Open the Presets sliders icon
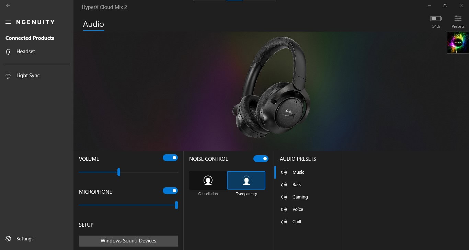 pyautogui.click(x=458, y=18)
